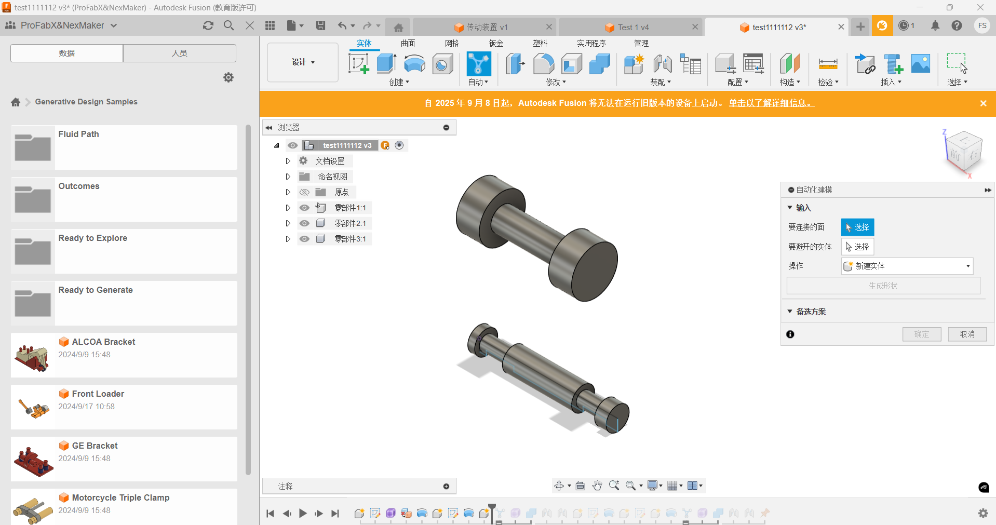Switch to the 曲面 ribbon tab

tap(408, 43)
